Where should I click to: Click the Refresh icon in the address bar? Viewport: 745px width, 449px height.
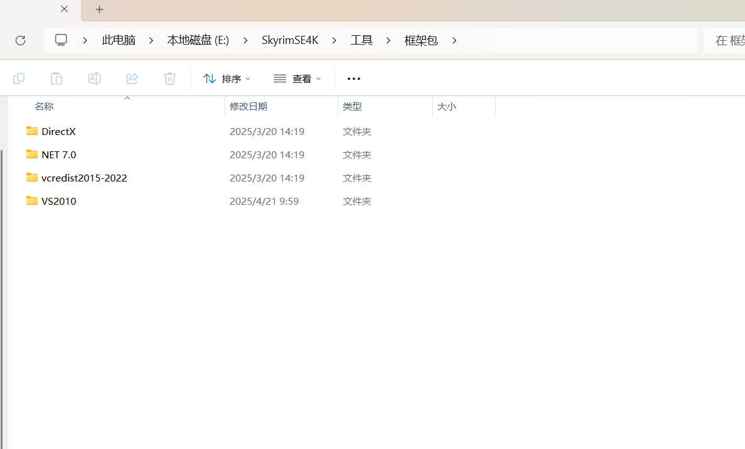coord(20,40)
